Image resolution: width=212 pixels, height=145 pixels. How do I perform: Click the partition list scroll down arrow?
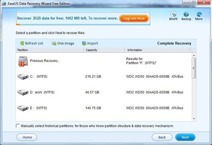tap(194, 119)
